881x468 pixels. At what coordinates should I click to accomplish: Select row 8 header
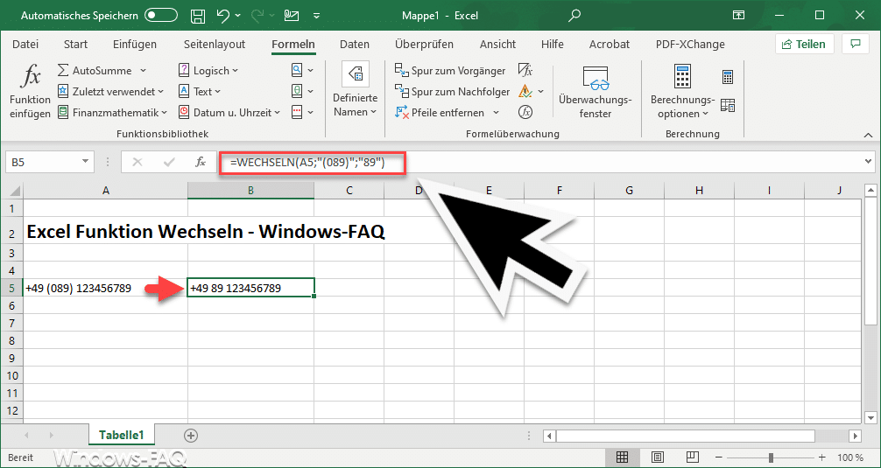coord(12,340)
